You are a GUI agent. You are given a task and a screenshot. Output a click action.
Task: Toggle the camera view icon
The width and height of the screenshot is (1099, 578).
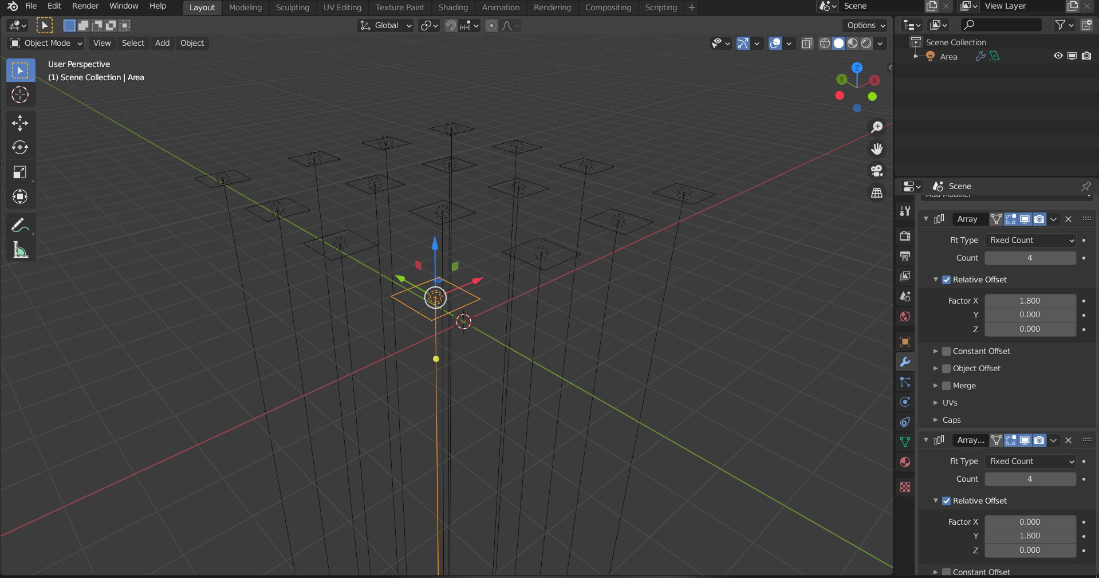pos(877,171)
